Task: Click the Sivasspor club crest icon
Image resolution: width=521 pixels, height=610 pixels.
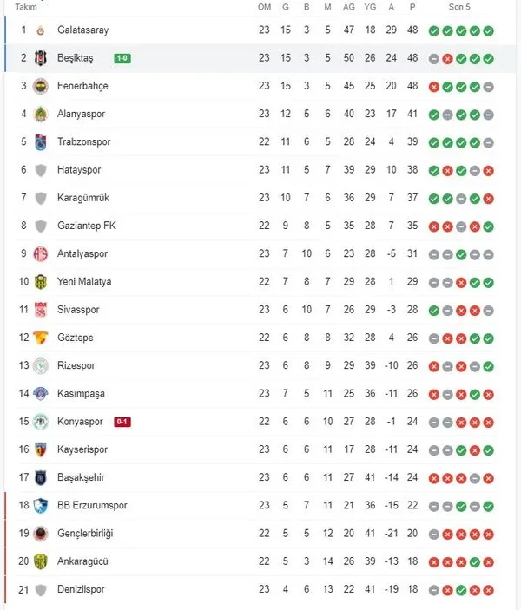Action: click(x=40, y=310)
